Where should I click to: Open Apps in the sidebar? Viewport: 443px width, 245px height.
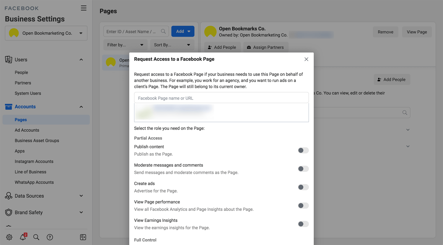20,151
